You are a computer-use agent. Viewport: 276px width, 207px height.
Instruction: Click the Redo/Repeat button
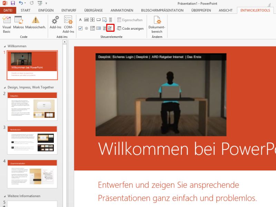(x=32, y=3)
